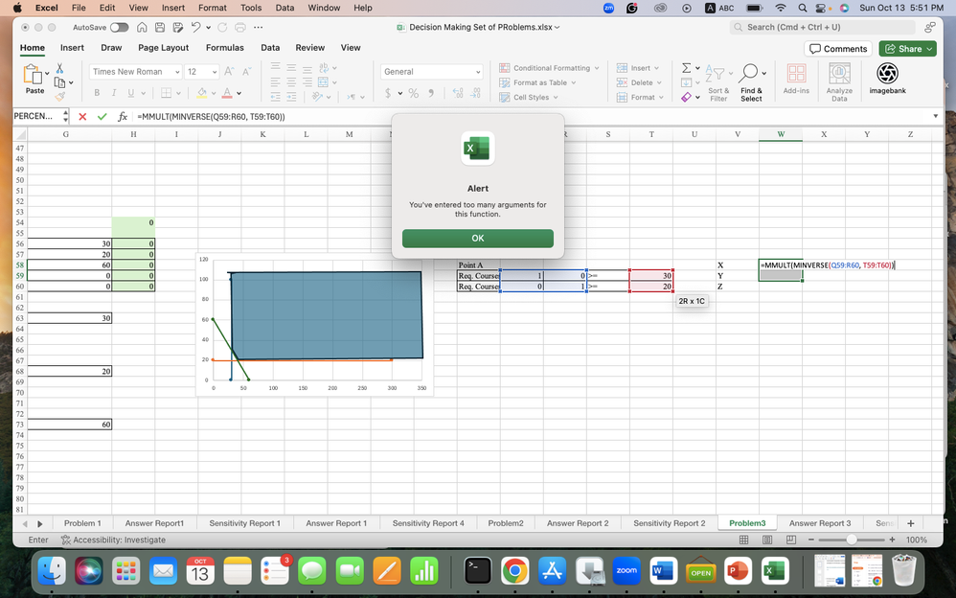Click the Share button
The image size is (956, 598).
pos(906,48)
